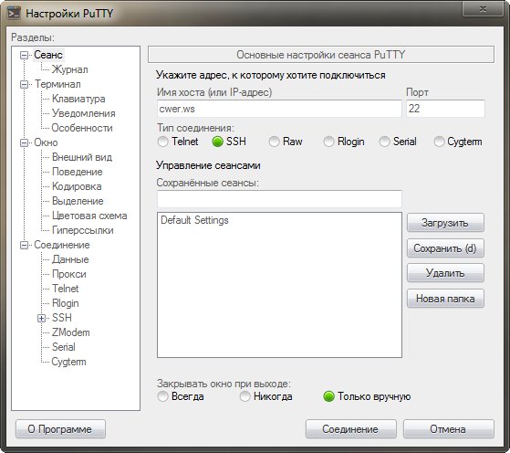Image resolution: width=510 pixels, height=453 pixels.
Task: Click the Удалить button
Action: coord(445,273)
